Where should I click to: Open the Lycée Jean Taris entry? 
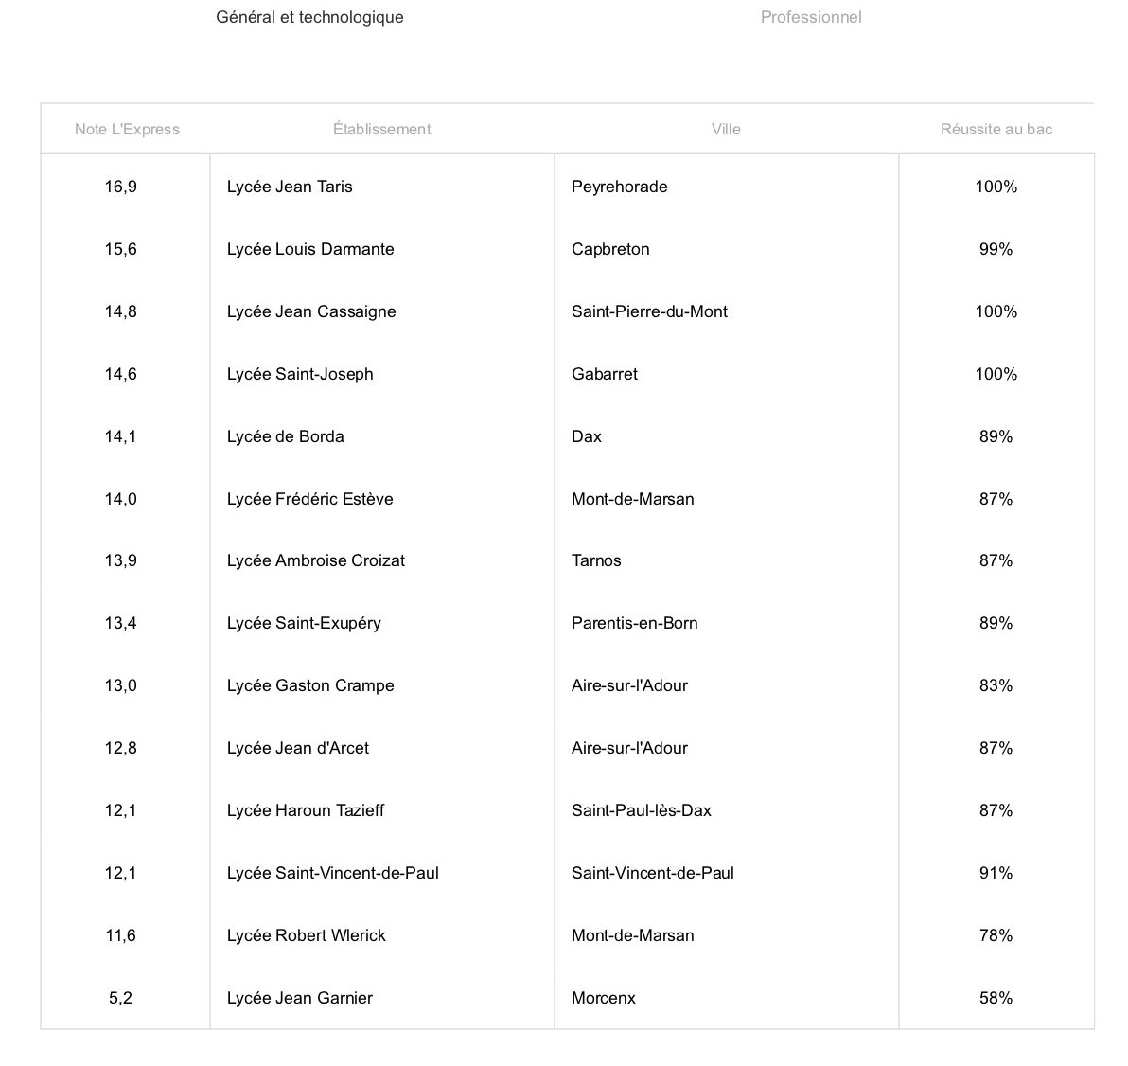[x=290, y=187]
